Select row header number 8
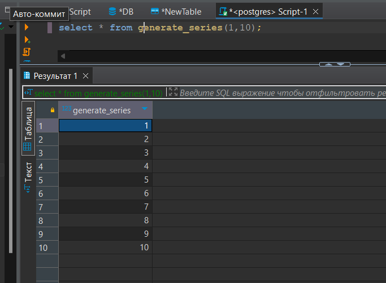 tap(47, 220)
